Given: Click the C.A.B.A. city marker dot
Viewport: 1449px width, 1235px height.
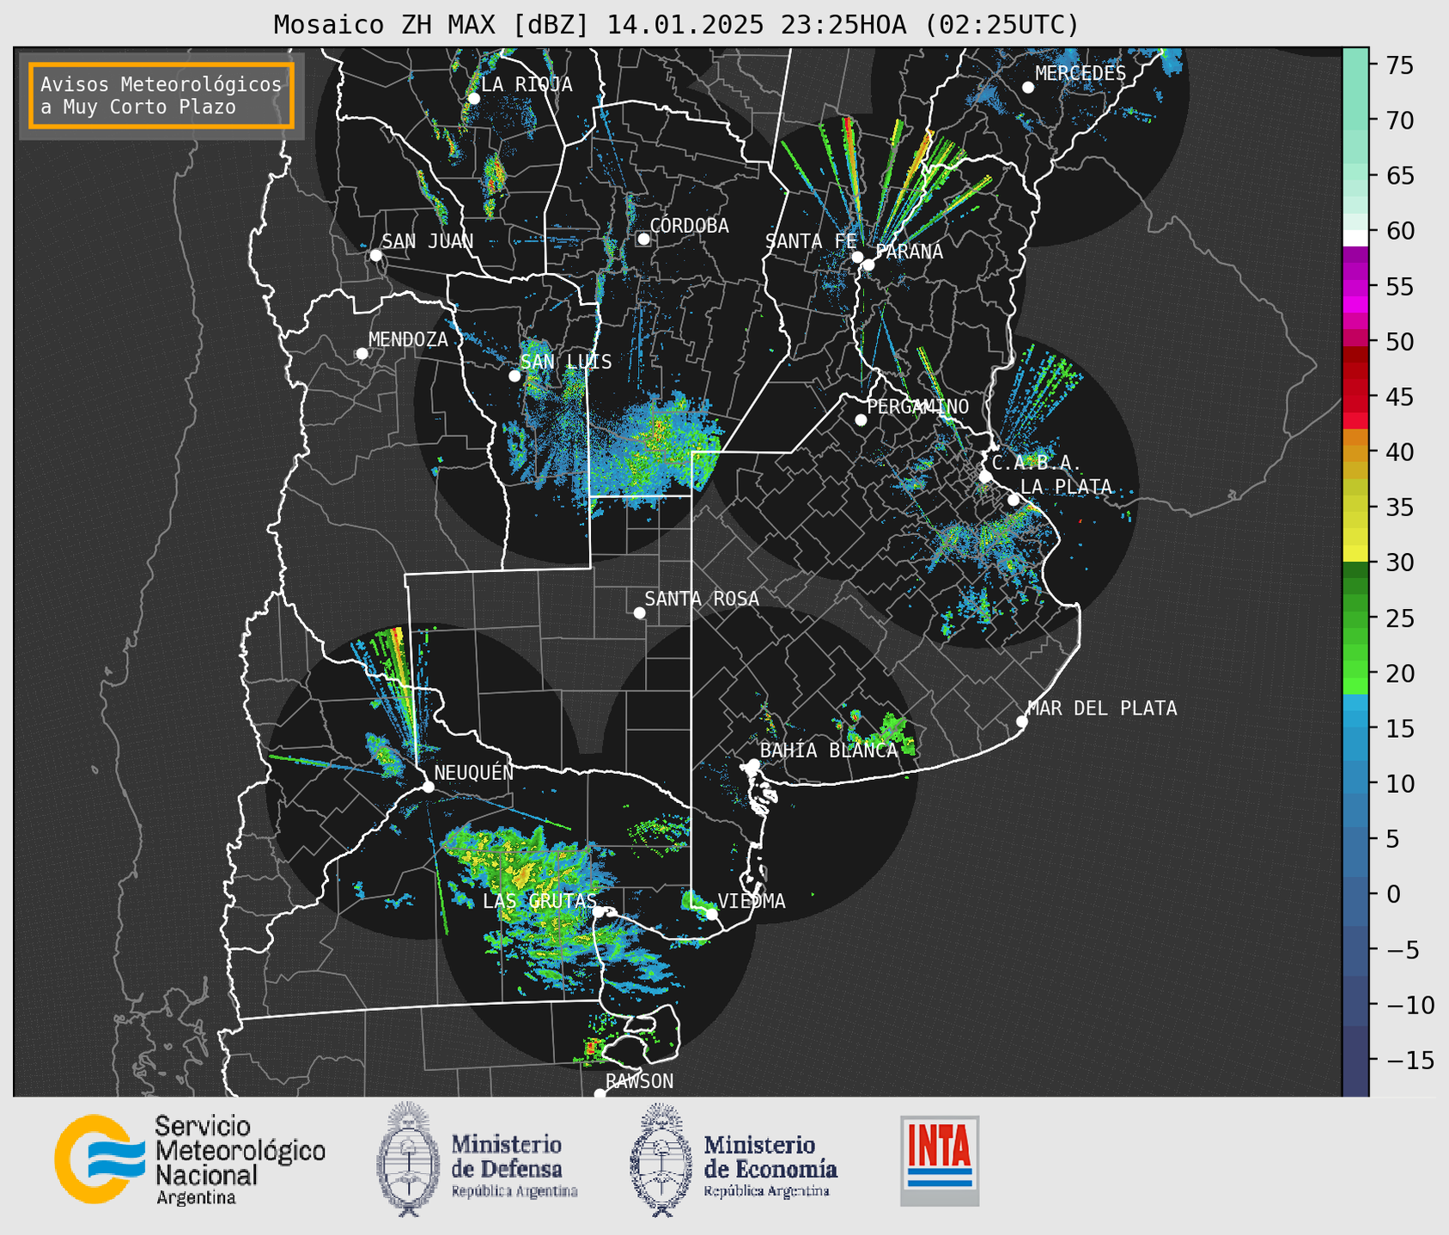Looking at the screenshot, I should point(985,477).
